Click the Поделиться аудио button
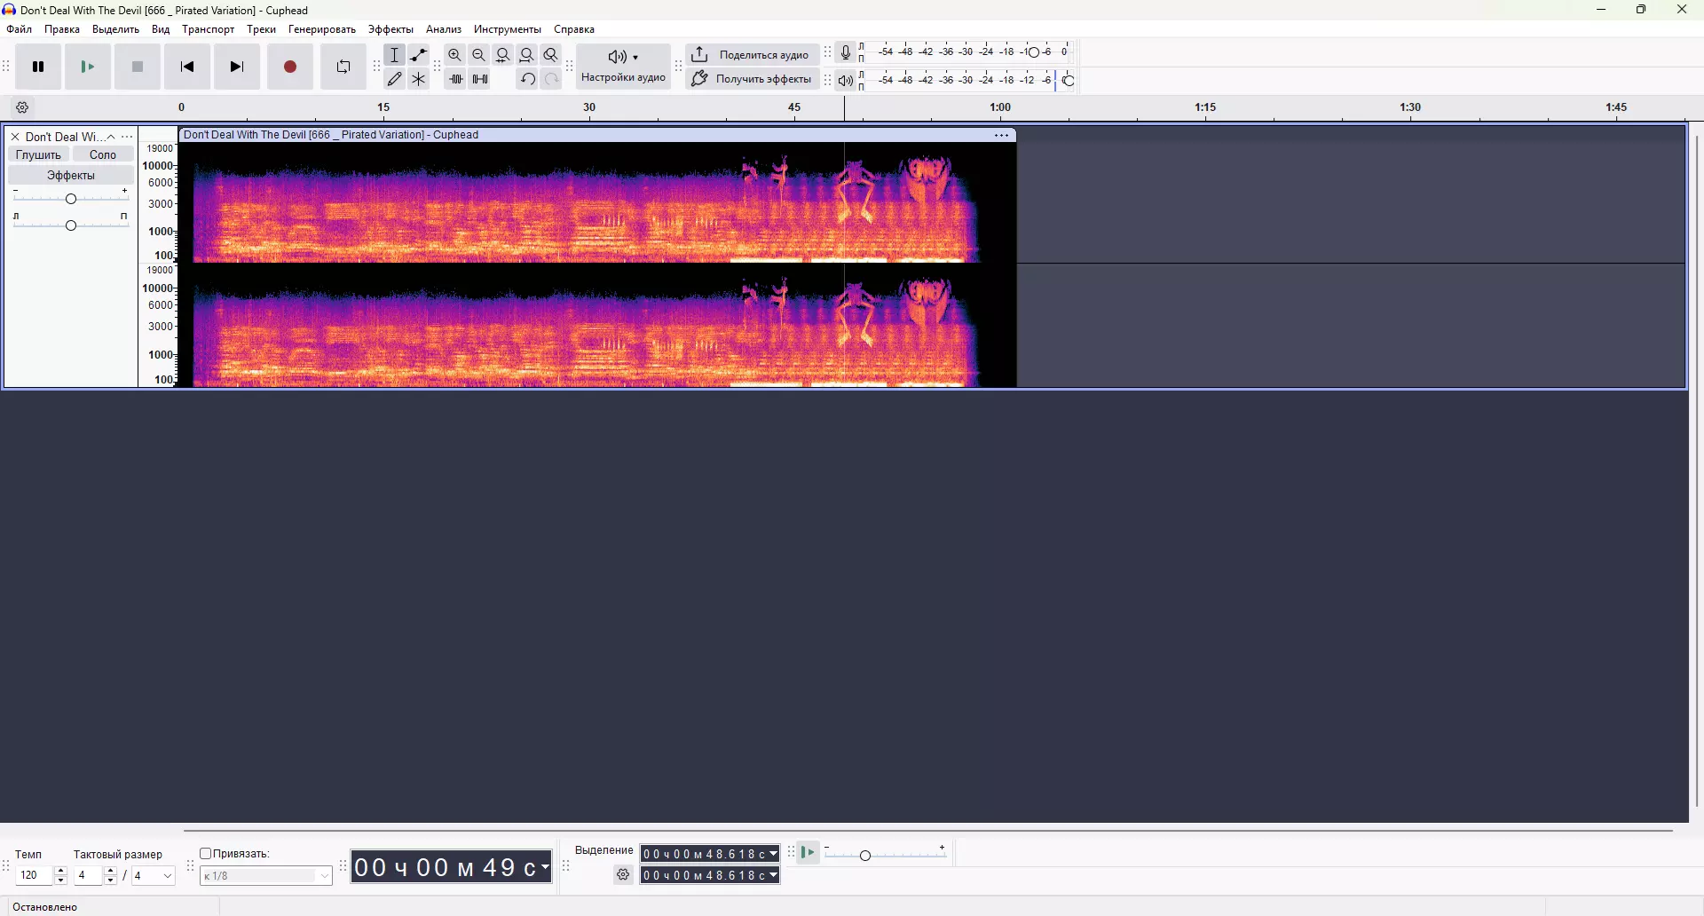 coord(752,55)
